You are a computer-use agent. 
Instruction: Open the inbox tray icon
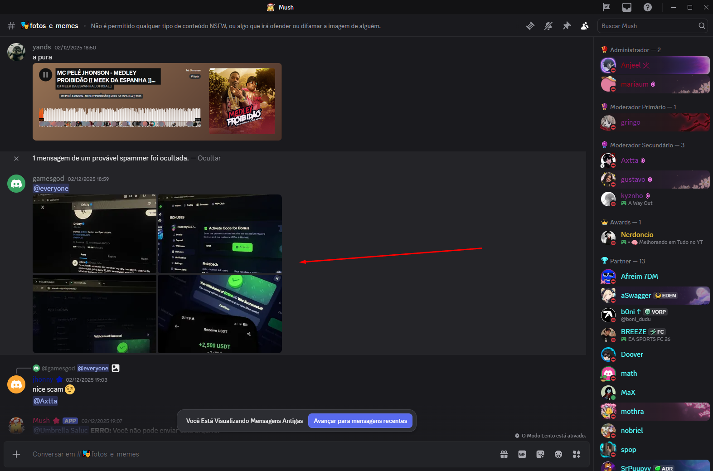pyautogui.click(x=627, y=7)
